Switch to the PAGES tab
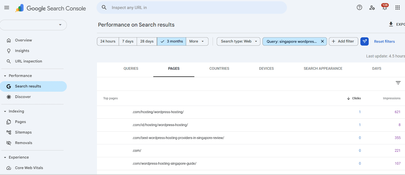The image size is (405, 175). (174, 69)
